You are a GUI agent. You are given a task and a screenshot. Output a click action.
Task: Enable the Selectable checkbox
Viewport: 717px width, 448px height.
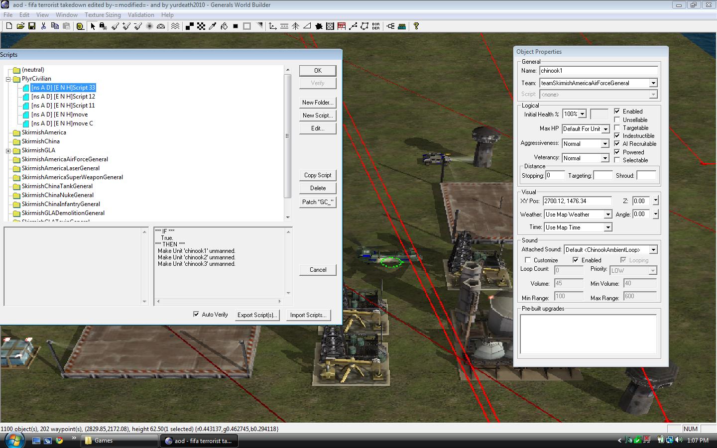[617, 160]
